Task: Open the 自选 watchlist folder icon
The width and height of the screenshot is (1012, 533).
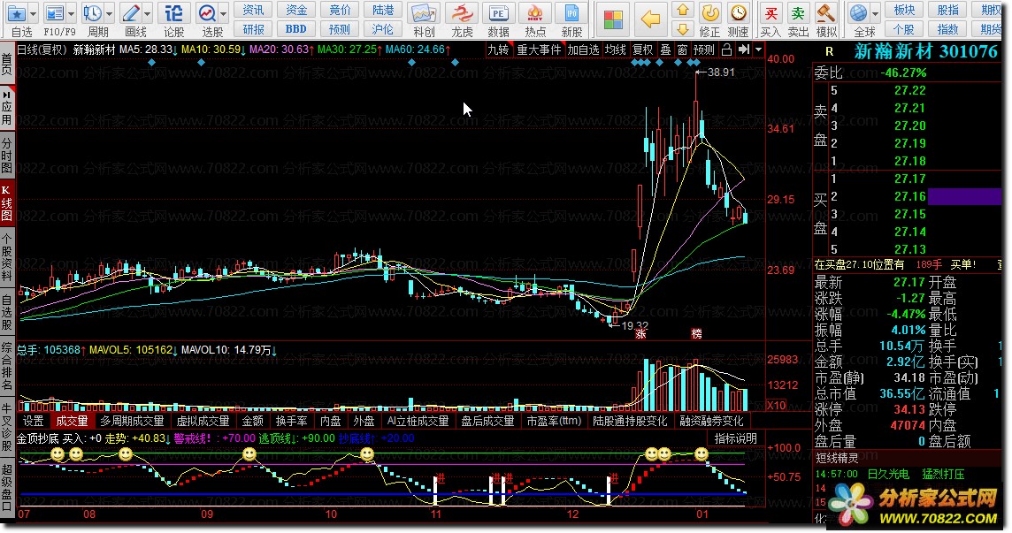Action: click(17, 13)
